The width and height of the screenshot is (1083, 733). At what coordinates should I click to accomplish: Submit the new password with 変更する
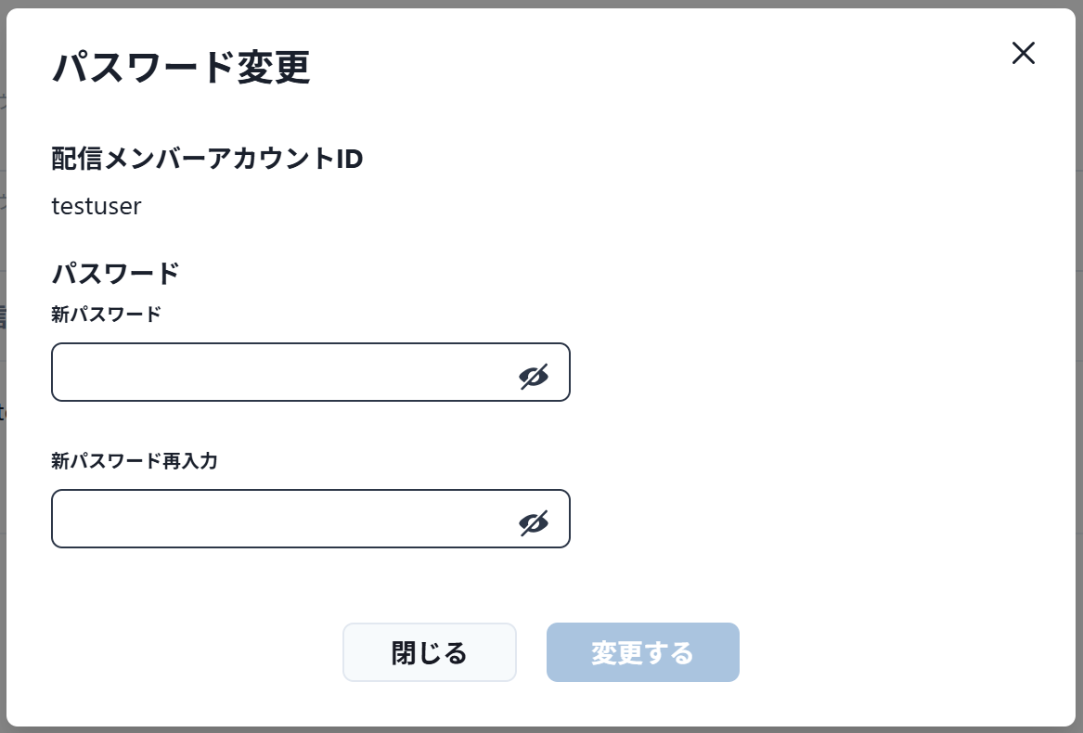pos(642,652)
